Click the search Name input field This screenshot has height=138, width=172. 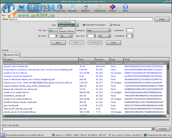click(81, 19)
